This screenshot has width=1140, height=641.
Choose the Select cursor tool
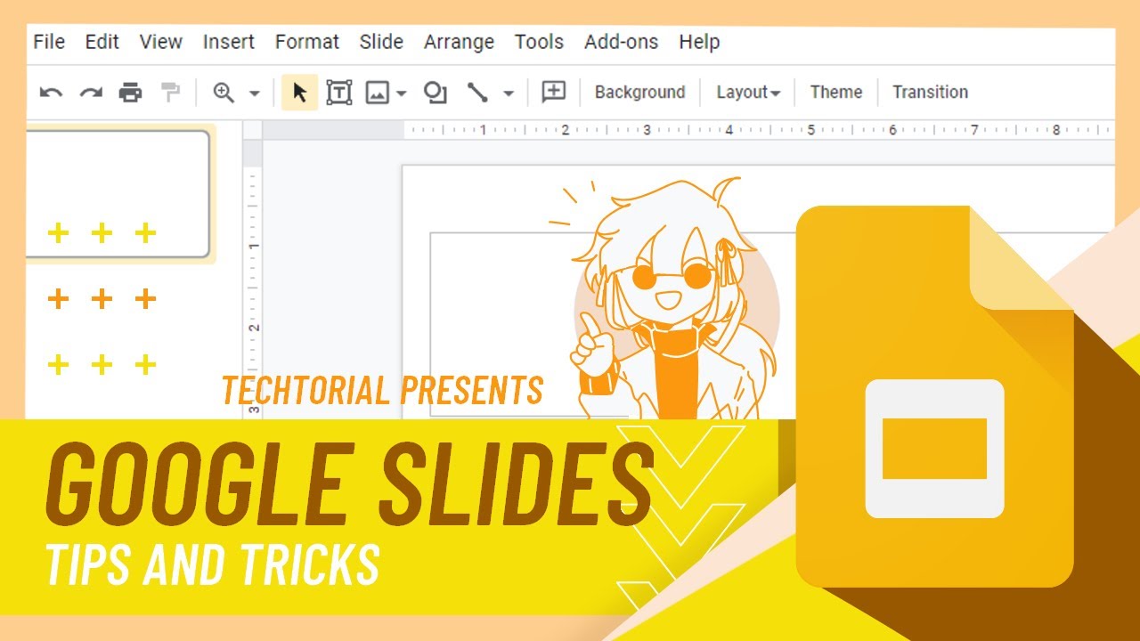click(x=299, y=93)
